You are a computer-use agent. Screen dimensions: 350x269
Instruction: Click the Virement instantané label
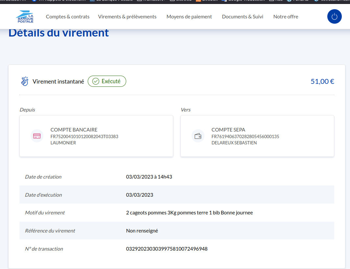pyautogui.click(x=58, y=82)
